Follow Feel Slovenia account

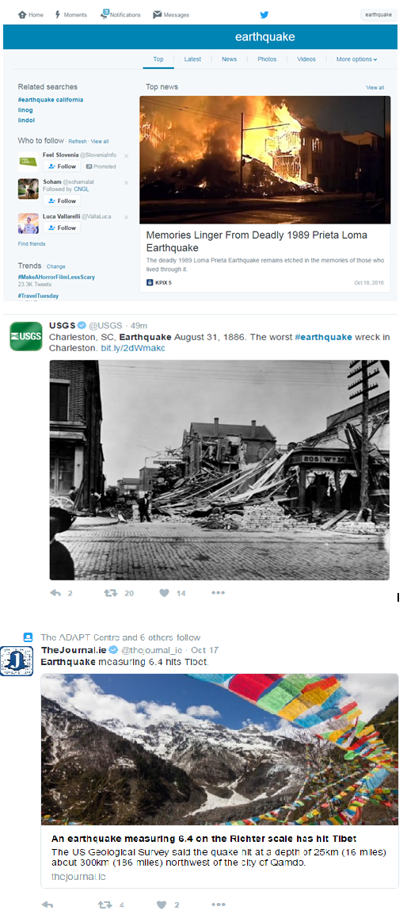click(x=62, y=166)
